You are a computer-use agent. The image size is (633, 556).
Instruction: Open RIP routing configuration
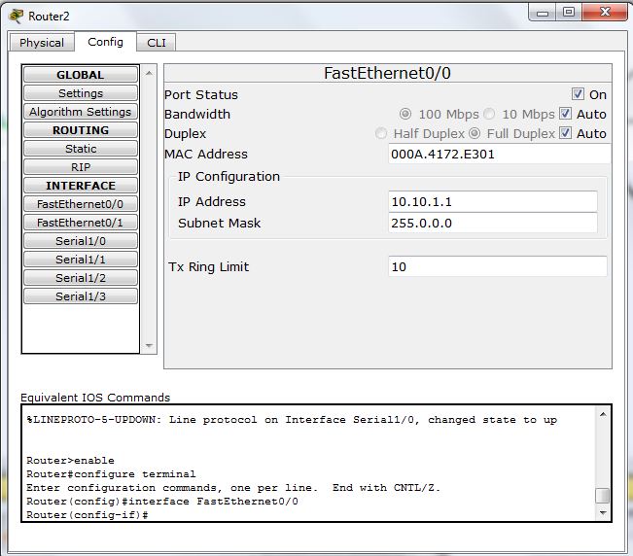point(81,167)
